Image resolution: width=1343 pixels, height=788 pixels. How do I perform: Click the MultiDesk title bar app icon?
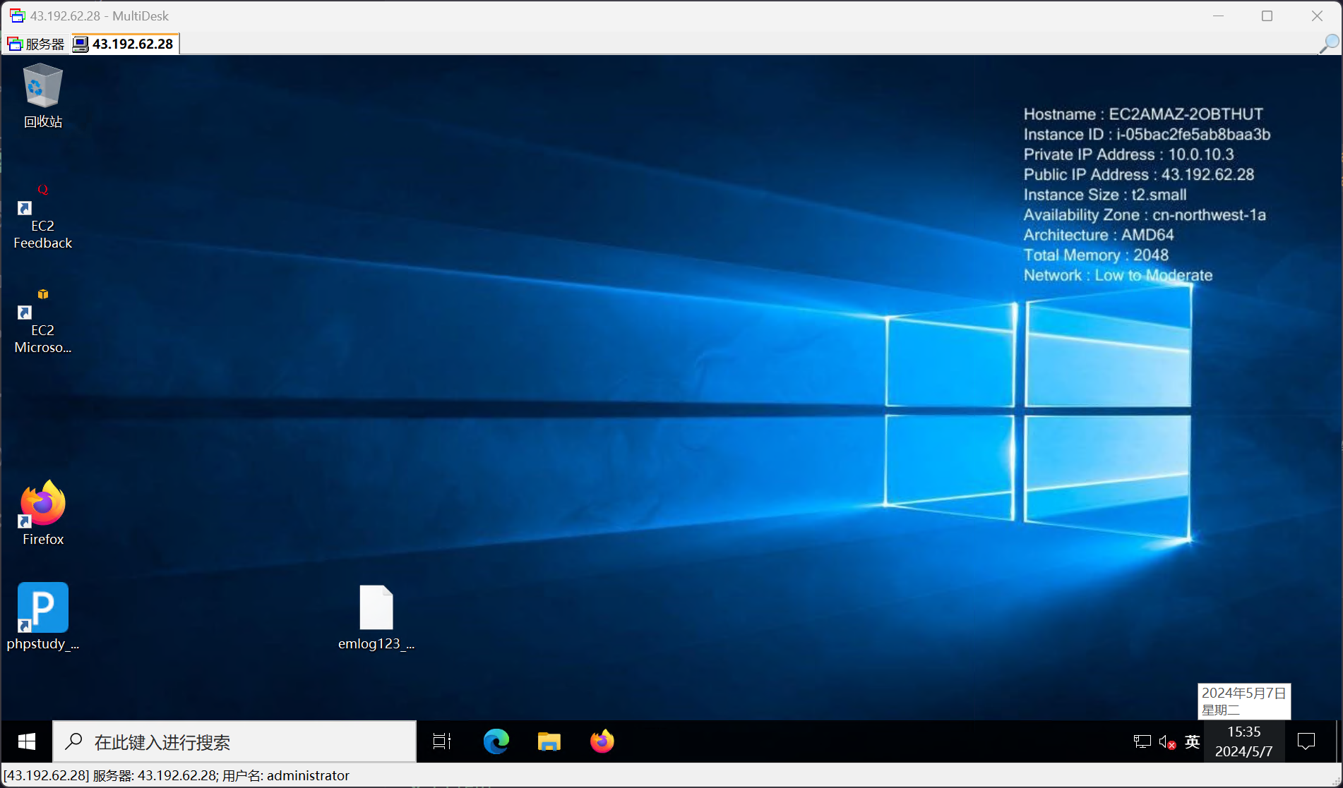click(x=17, y=16)
